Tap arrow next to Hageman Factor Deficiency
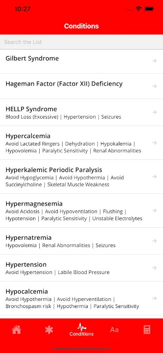163x353 pixels. click(155, 86)
